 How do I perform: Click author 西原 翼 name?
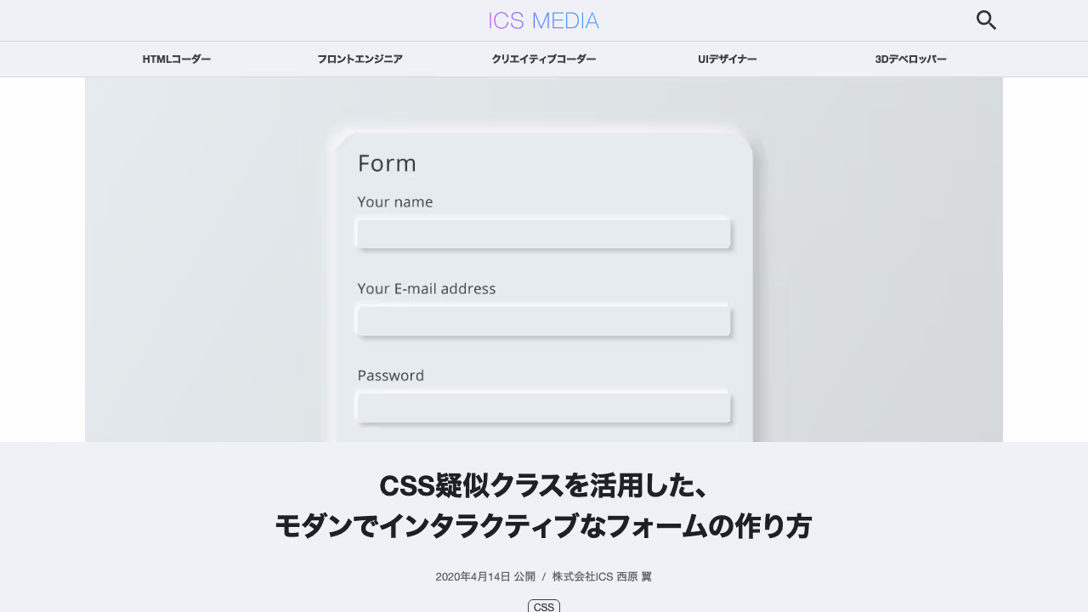click(x=637, y=576)
